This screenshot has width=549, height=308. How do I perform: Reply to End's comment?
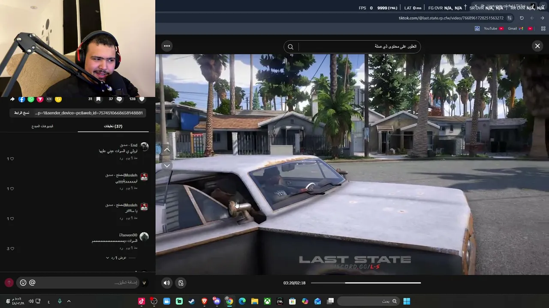click(121, 158)
